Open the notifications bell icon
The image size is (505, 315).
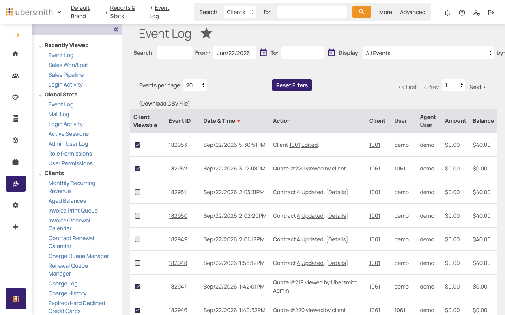[x=447, y=13]
